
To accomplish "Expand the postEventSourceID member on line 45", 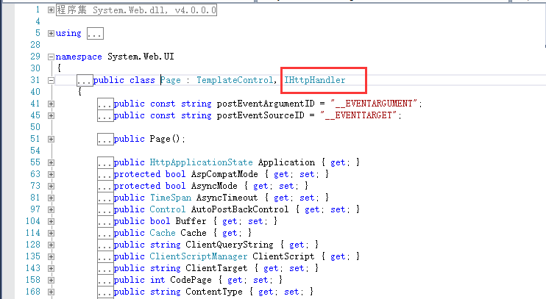I will [x=51, y=115].
